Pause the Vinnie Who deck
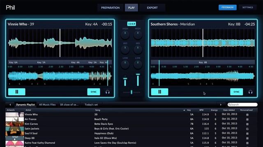This screenshot has width=263, height=147. (17, 91)
